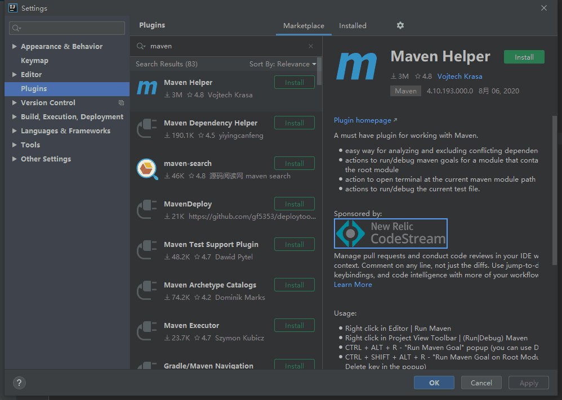Install Maven Dependency Helper plugin
This screenshot has width=562, height=400.
tap(295, 123)
